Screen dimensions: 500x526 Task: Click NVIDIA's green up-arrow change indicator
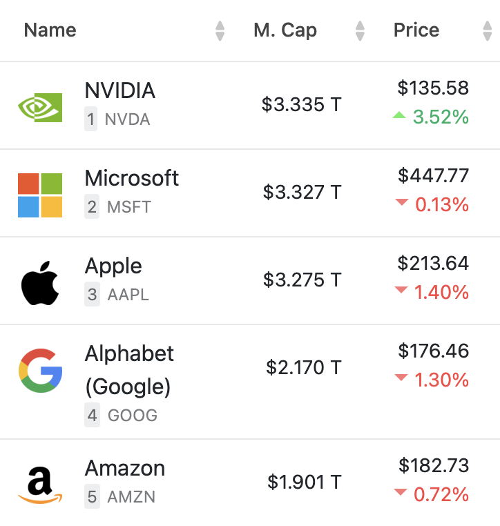pos(399,115)
